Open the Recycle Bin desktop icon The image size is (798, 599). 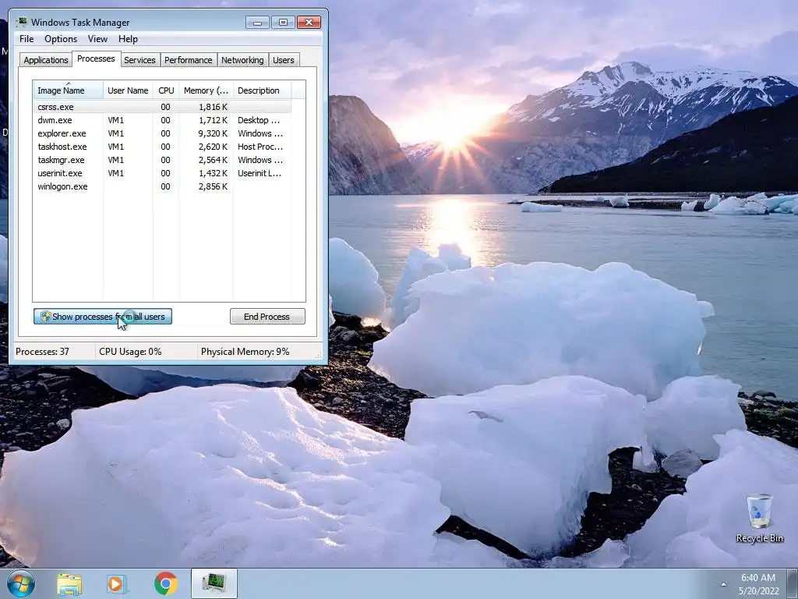click(759, 518)
